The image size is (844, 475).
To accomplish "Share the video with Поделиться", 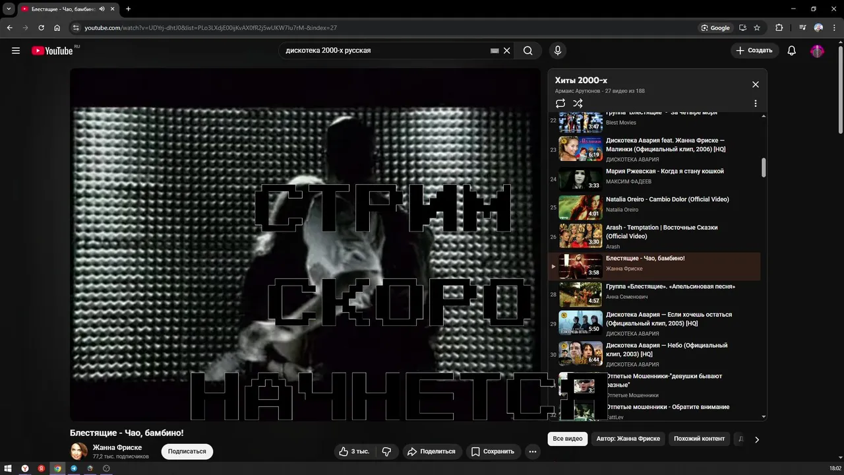I will pyautogui.click(x=431, y=451).
